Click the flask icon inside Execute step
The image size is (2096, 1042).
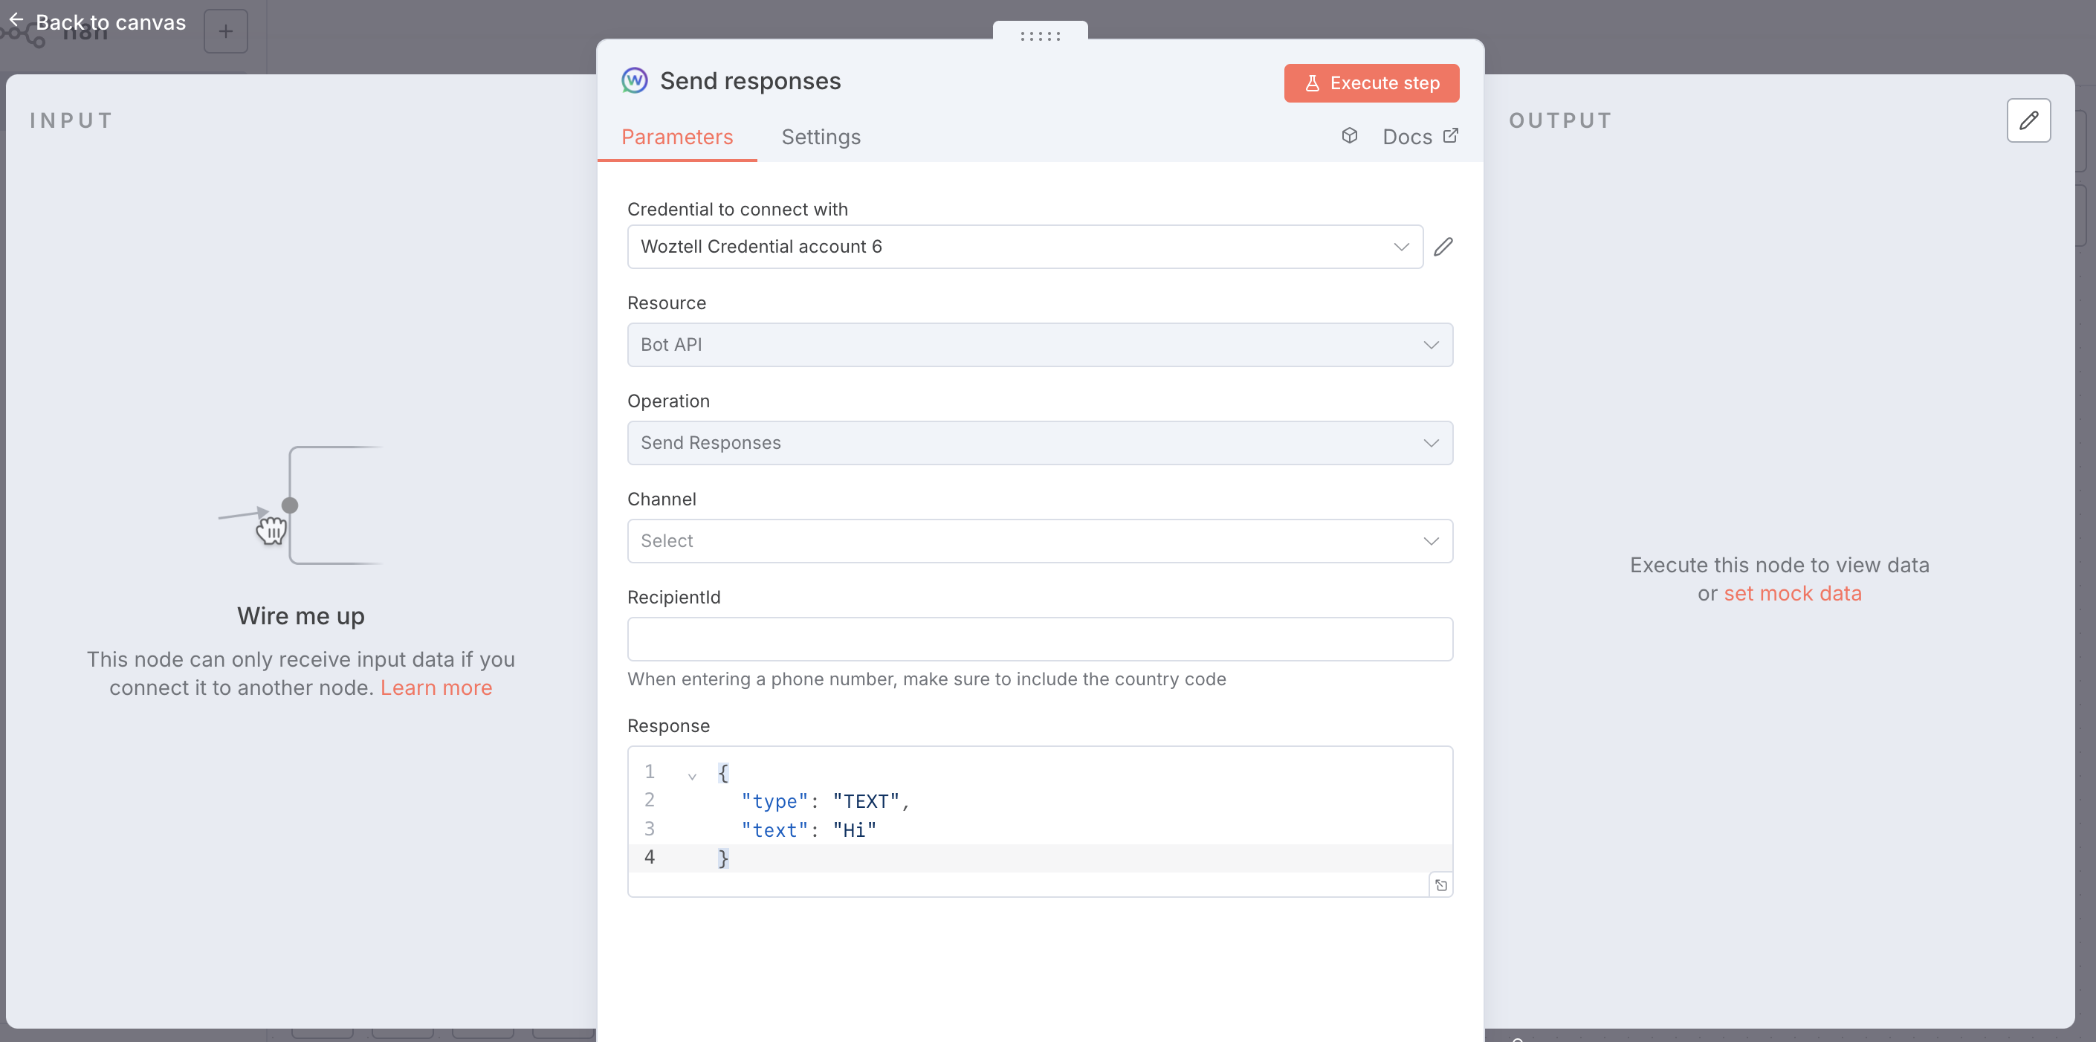1313,82
